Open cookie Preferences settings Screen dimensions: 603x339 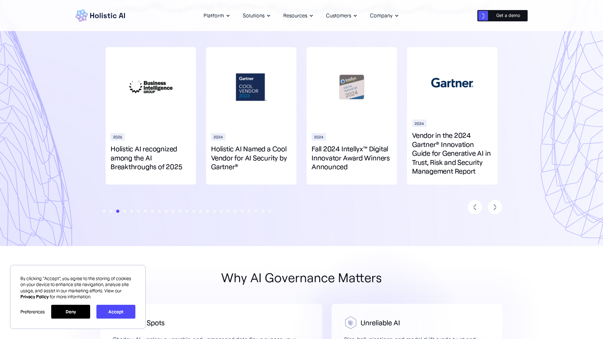point(32,312)
